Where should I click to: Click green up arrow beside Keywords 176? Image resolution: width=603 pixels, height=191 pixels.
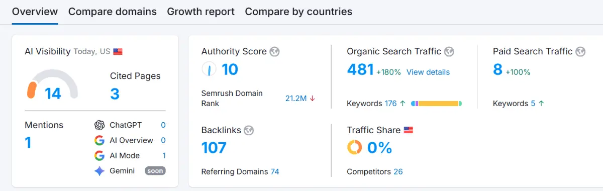(x=403, y=104)
